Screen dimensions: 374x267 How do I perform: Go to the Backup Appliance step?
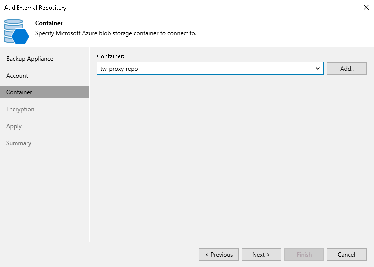click(x=30, y=59)
